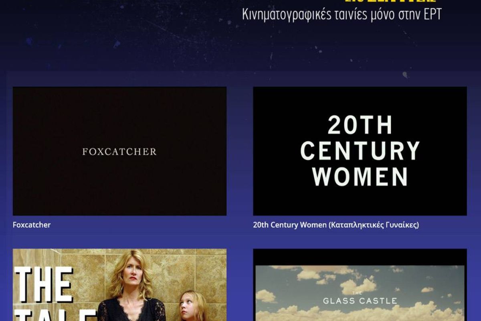Click the Foxcatcher caption link
The image size is (481, 321).
(x=32, y=225)
